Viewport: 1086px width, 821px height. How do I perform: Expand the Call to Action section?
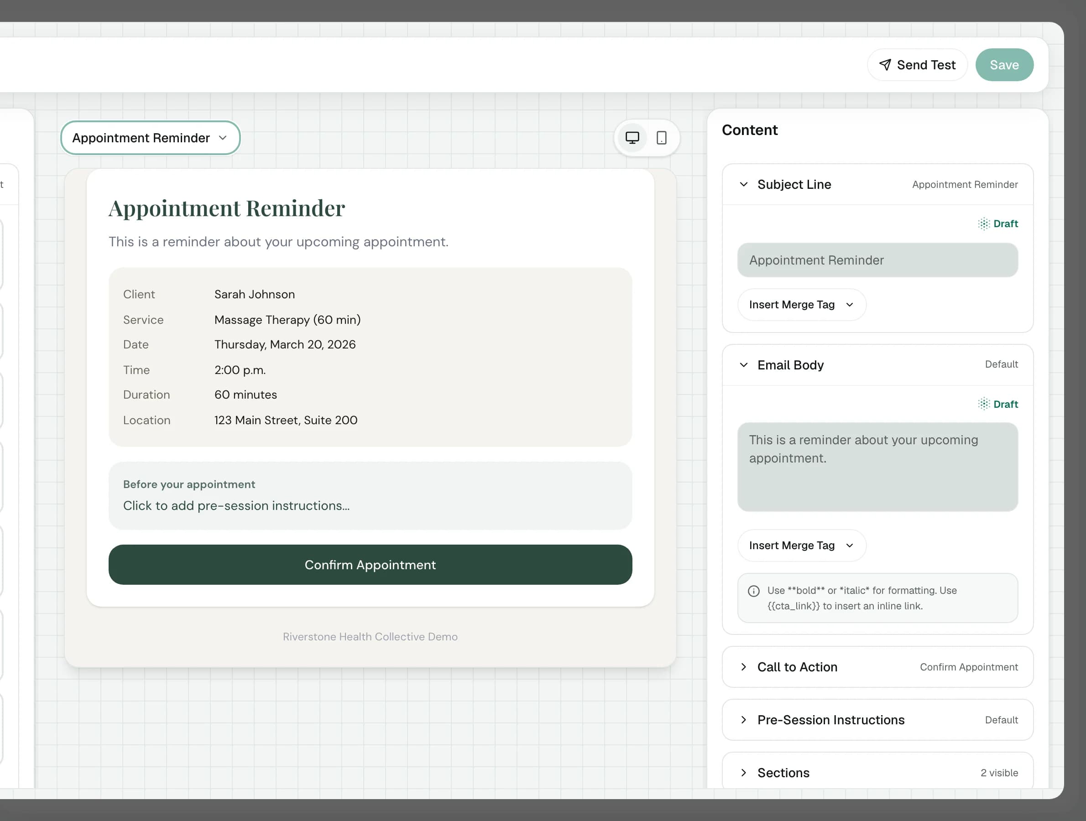pos(877,667)
